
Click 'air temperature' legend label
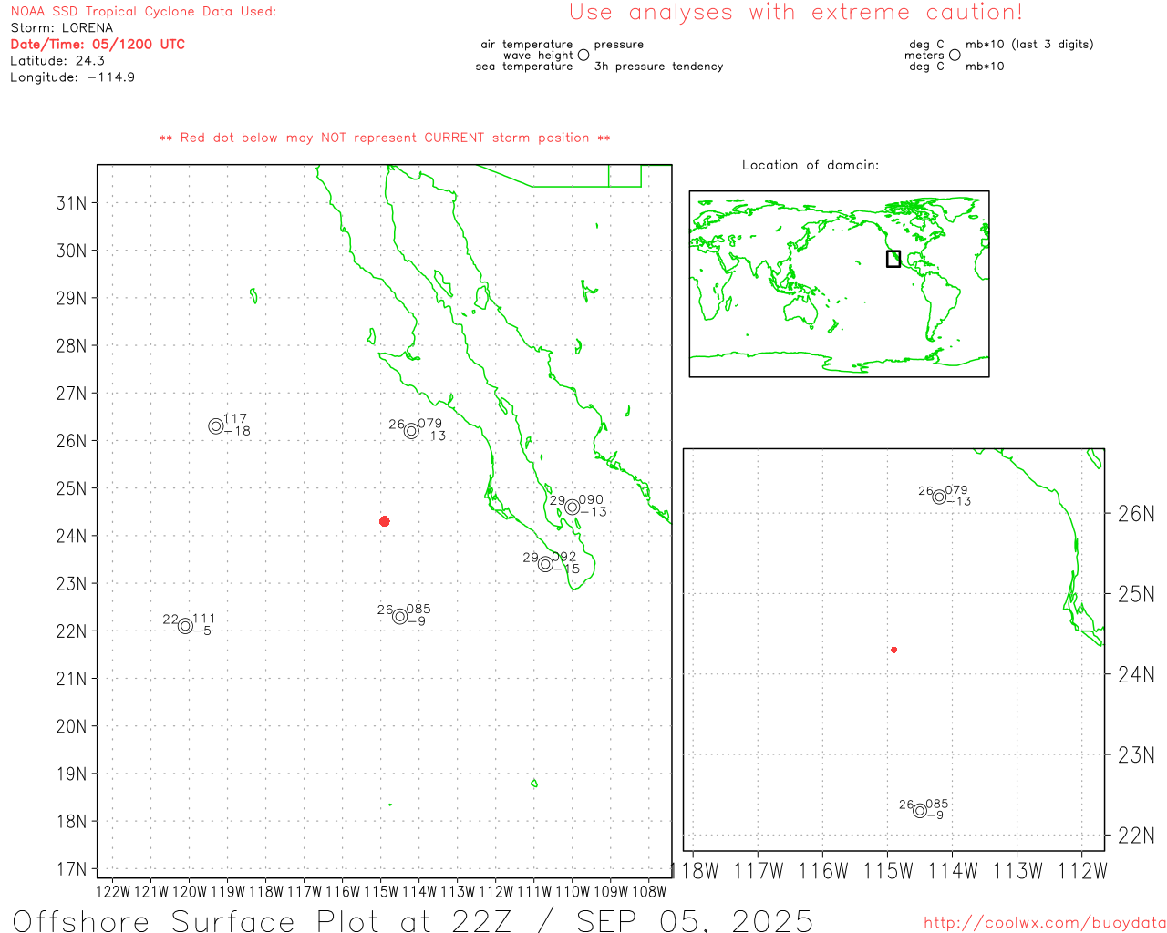tap(527, 45)
